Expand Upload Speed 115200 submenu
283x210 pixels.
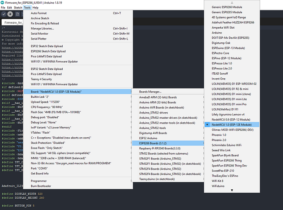(x=78, y=102)
